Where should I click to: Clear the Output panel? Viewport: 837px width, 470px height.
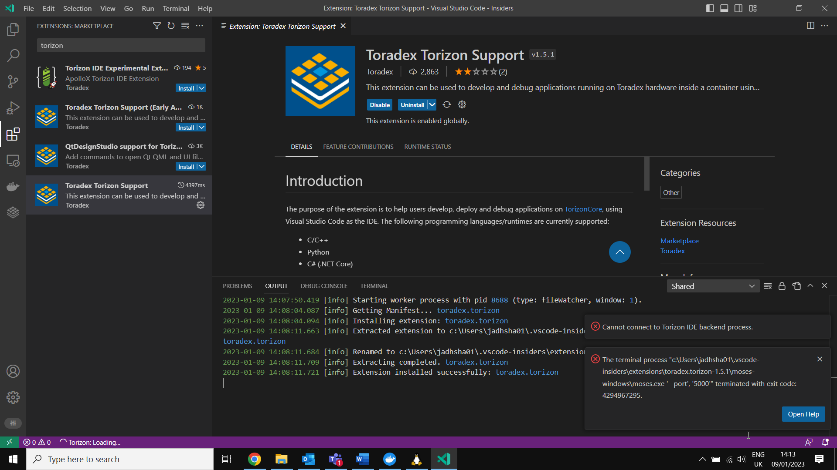768,286
